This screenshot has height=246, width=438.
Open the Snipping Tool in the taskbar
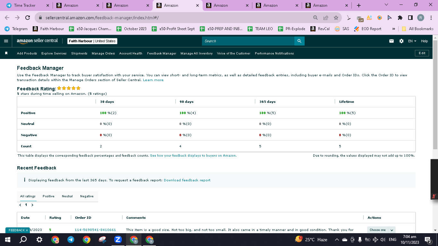pyautogui.click(x=102, y=239)
